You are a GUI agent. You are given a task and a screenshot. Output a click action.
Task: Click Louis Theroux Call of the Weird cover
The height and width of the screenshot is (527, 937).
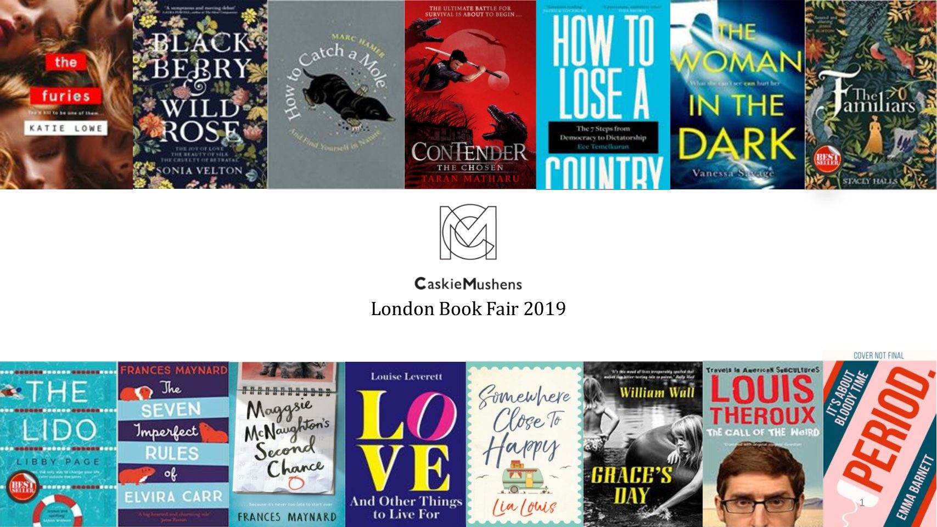click(763, 444)
